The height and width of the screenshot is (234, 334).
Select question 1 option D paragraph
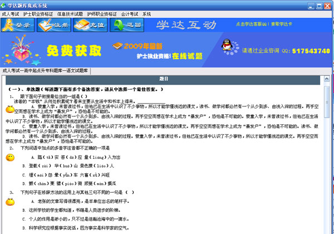[162, 139]
